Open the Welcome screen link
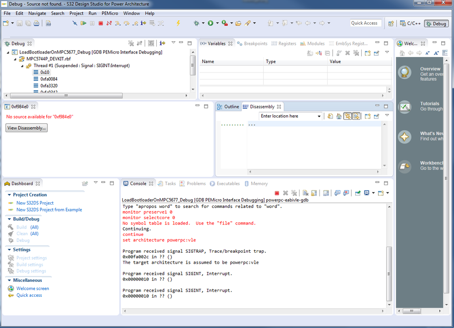 coord(32,289)
